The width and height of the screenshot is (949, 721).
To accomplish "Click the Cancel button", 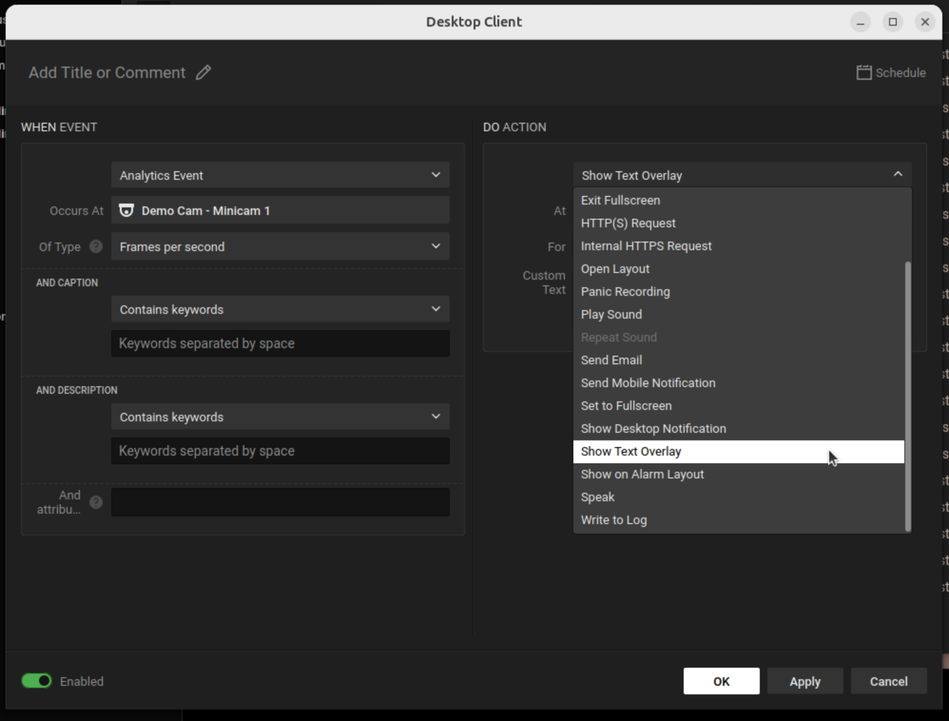I will [888, 681].
